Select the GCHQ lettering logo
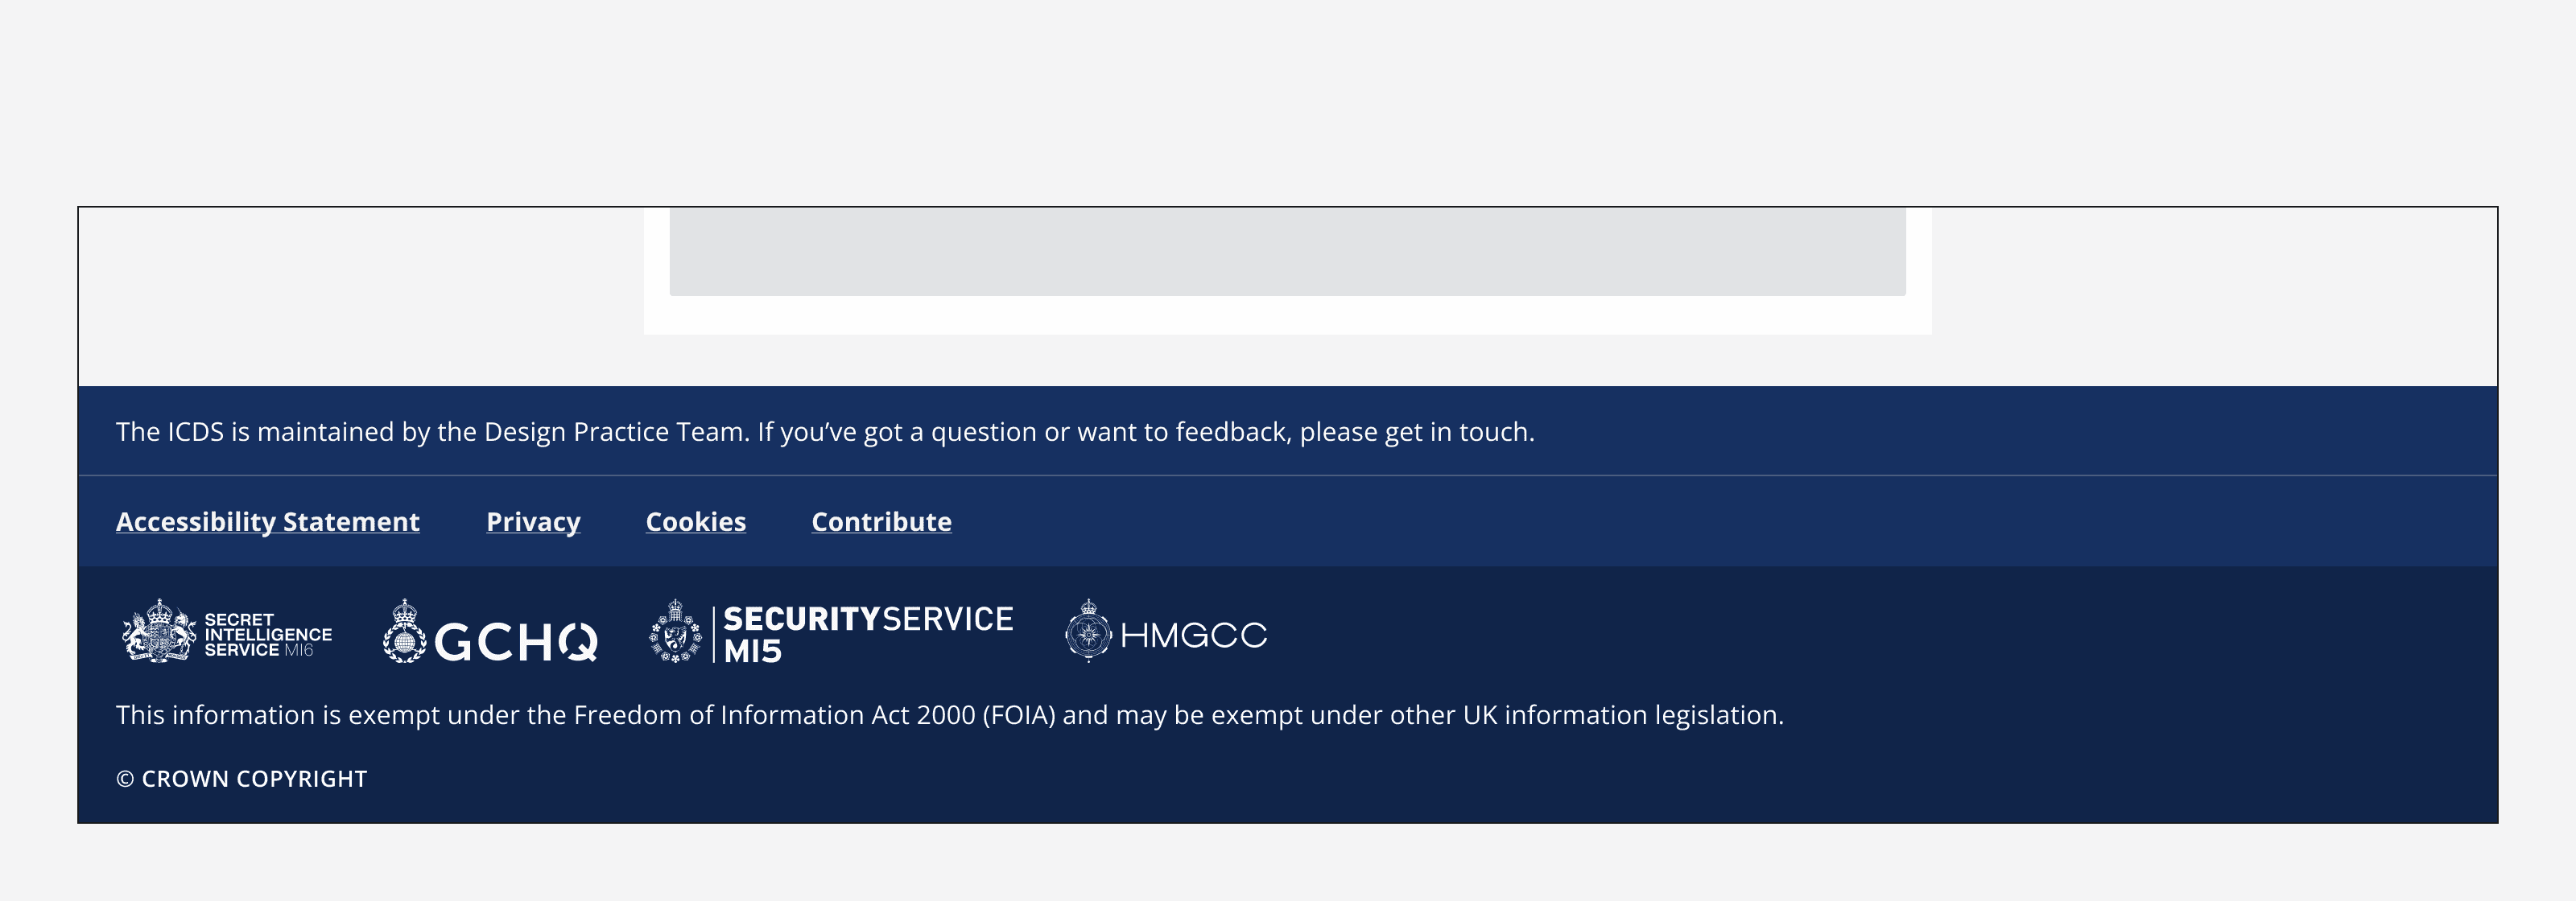 [x=516, y=641]
